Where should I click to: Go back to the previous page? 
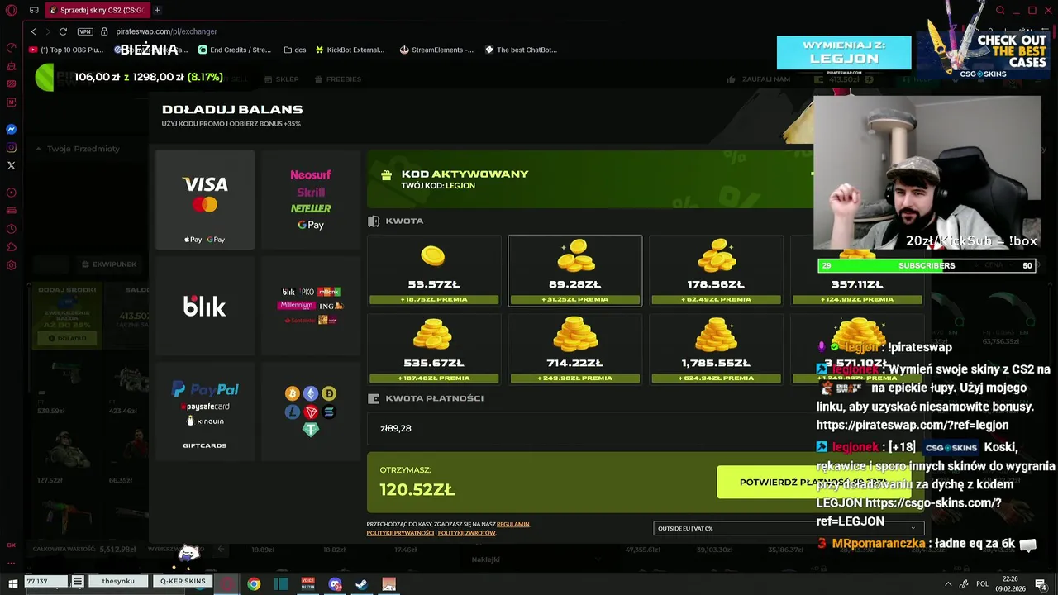[x=33, y=31]
